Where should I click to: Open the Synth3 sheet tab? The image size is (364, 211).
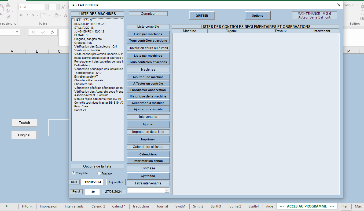point(216,206)
